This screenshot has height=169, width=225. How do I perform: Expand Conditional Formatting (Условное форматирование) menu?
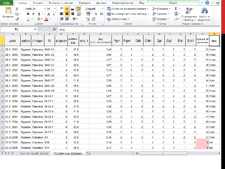pos(127,9)
